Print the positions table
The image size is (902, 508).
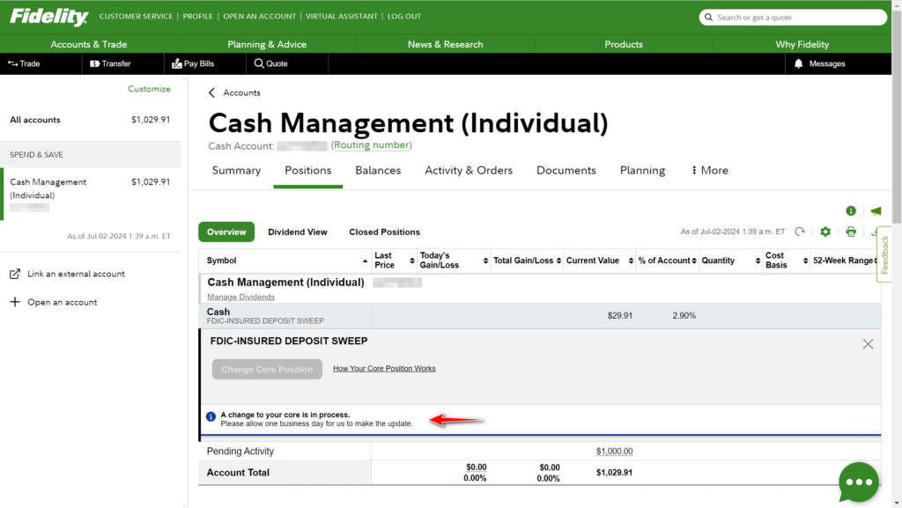click(851, 232)
